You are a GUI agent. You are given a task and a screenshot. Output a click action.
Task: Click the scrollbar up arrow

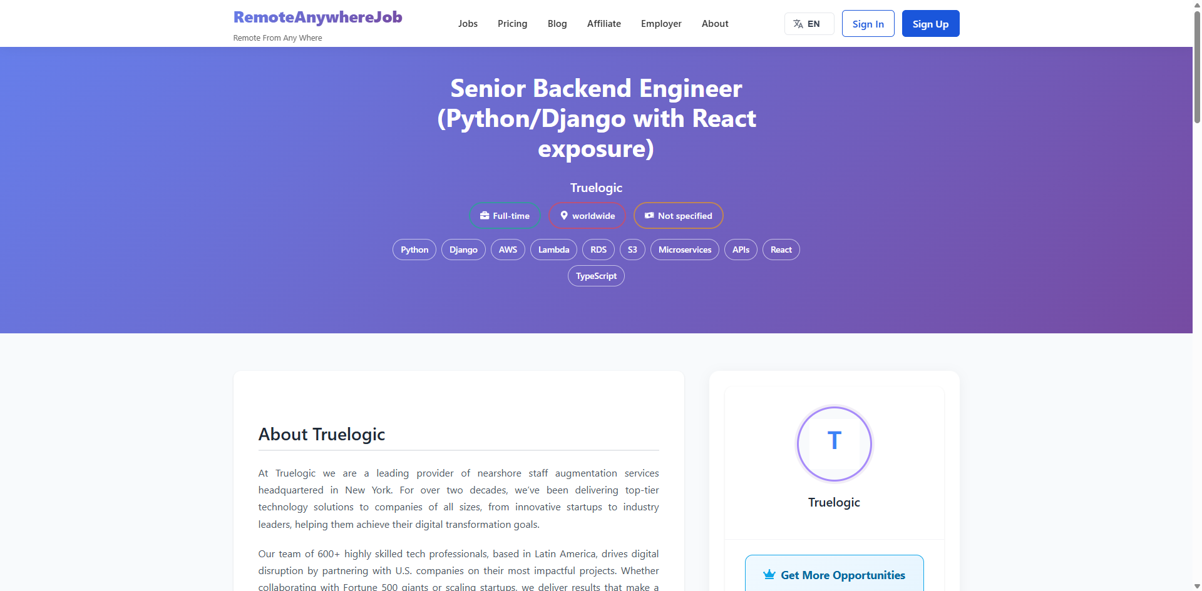tap(1197, 4)
